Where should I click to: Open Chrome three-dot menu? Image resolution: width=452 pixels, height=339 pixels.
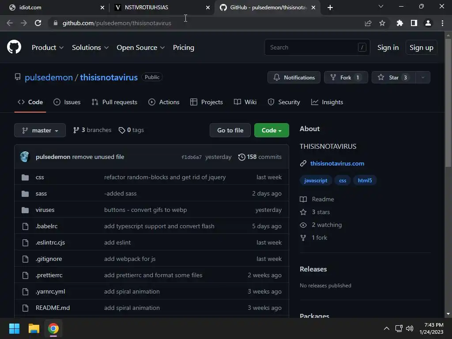[442, 23]
